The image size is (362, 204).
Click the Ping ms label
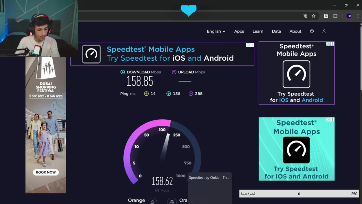click(128, 94)
